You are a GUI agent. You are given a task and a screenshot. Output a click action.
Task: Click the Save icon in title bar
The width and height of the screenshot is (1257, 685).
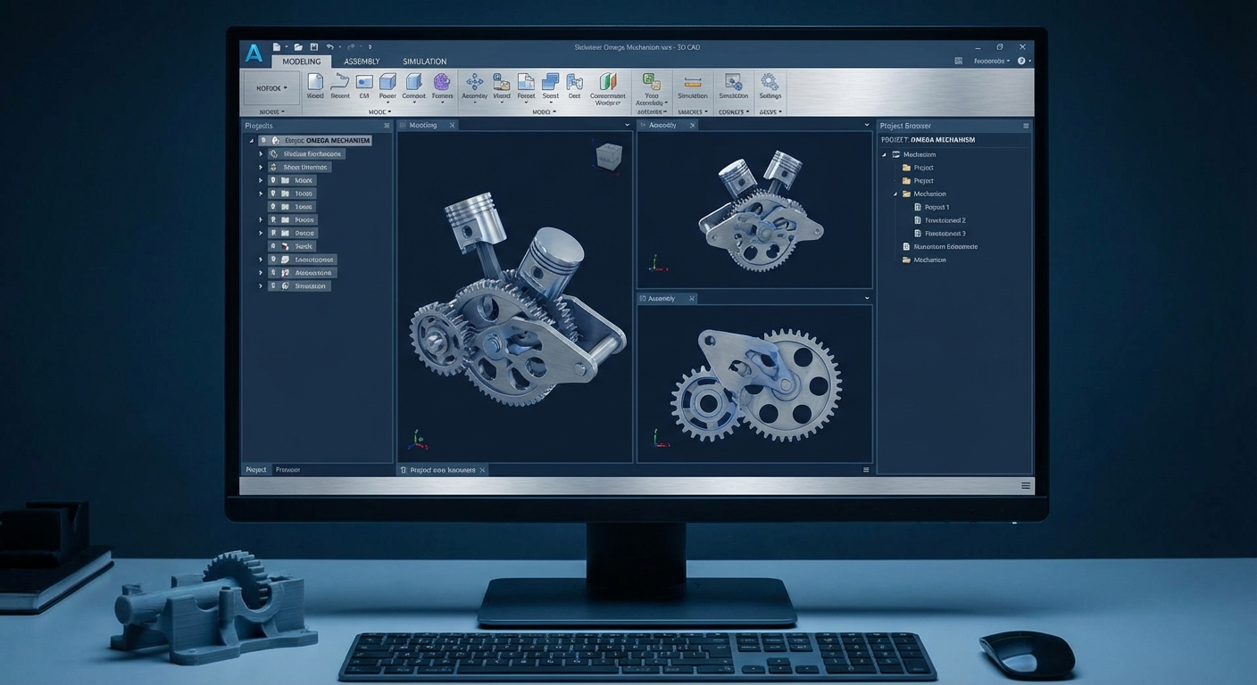tap(313, 46)
